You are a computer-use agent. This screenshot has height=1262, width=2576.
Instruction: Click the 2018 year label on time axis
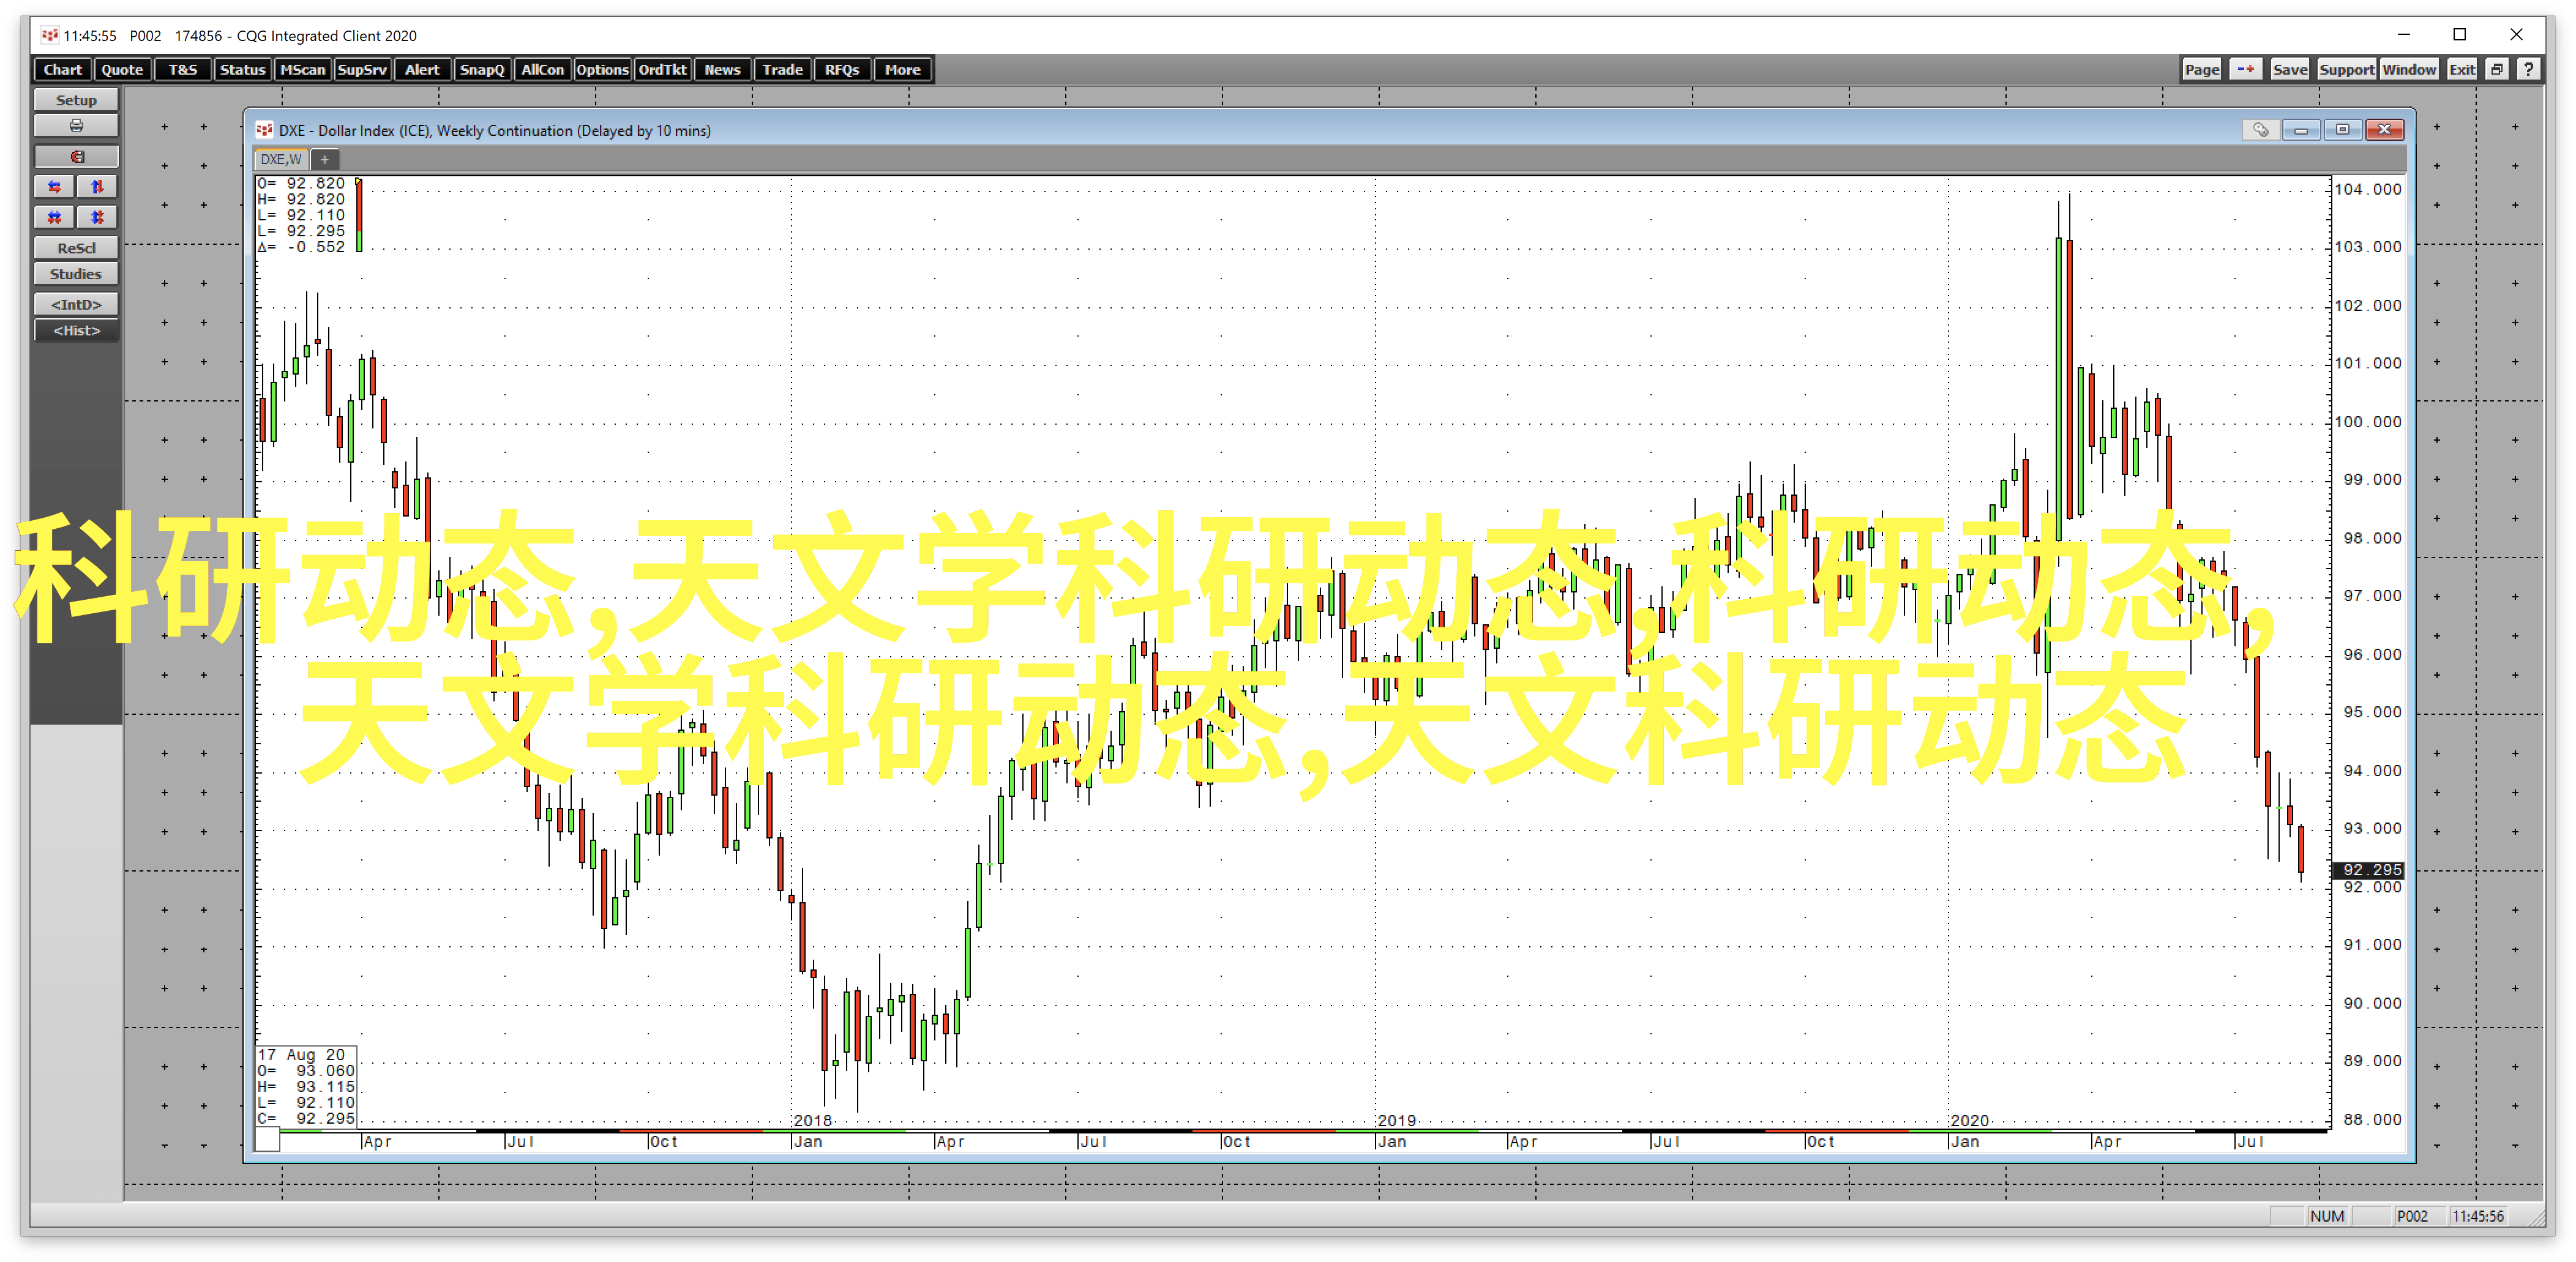(812, 1121)
